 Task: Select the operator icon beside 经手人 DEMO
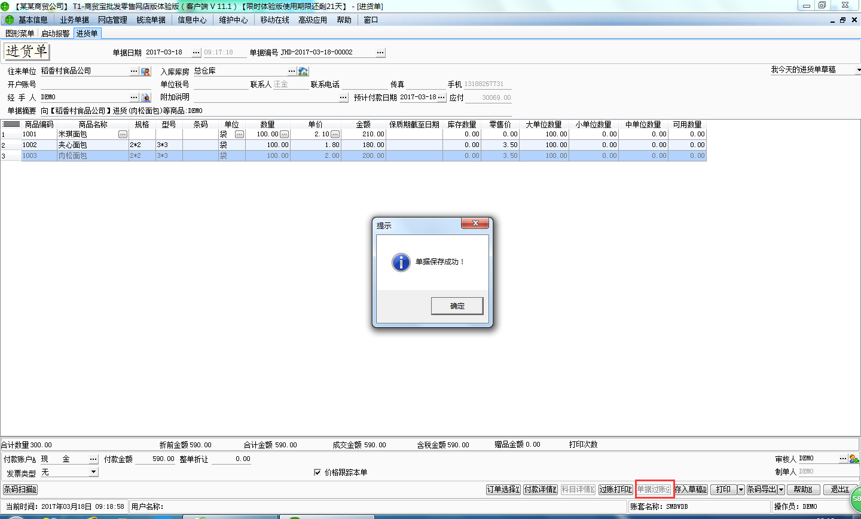tap(145, 97)
